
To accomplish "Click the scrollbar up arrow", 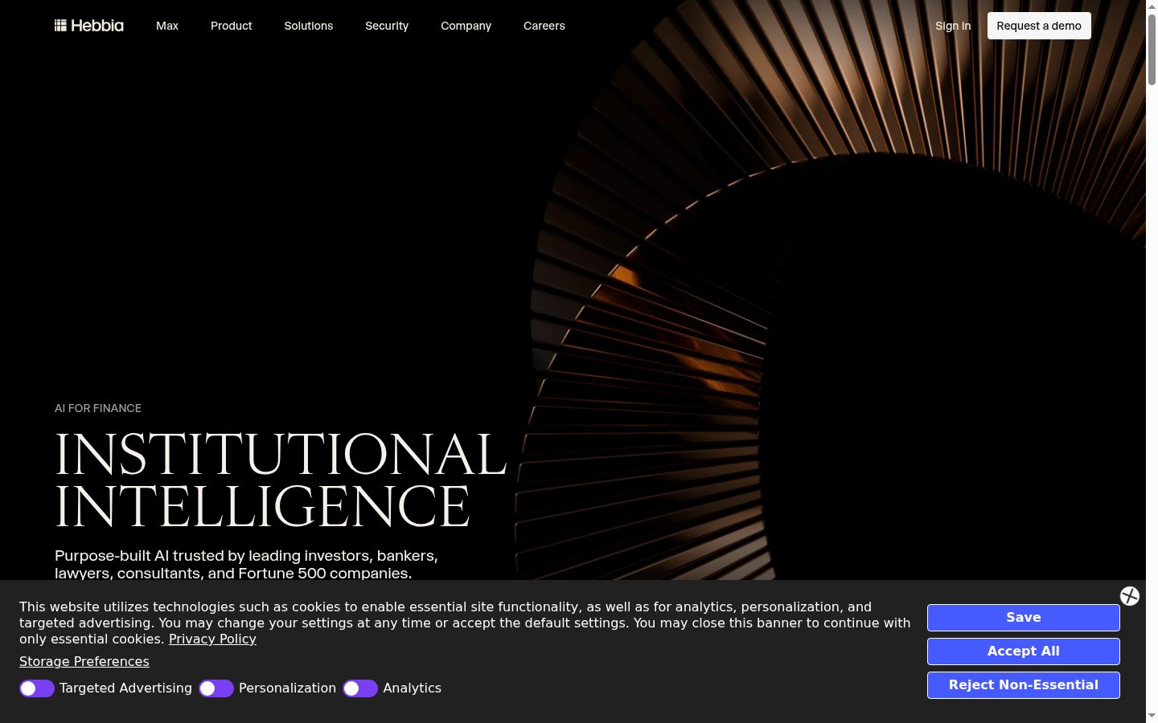I will coord(1152,6).
